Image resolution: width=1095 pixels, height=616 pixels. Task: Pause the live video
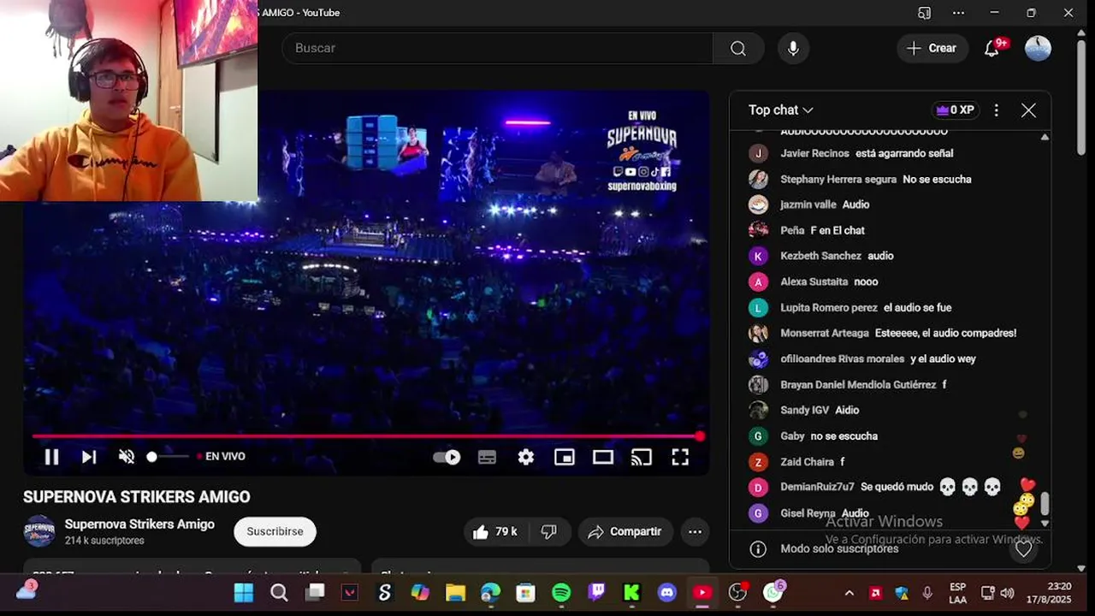(51, 457)
